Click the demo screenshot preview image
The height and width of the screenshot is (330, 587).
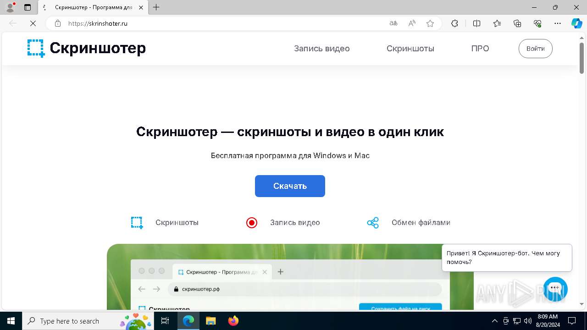[x=290, y=277]
